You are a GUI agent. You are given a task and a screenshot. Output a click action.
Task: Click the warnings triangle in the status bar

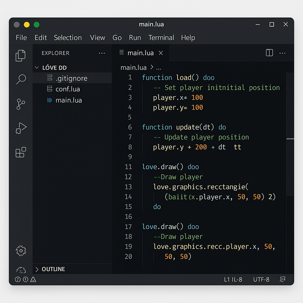coord(33,279)
